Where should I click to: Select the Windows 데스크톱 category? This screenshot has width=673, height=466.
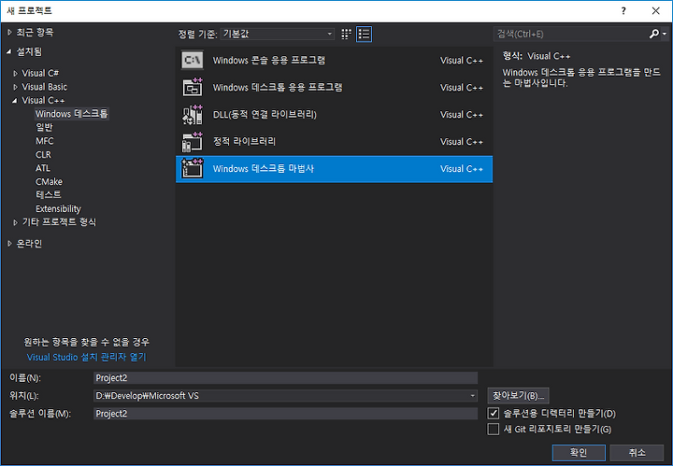72,114
